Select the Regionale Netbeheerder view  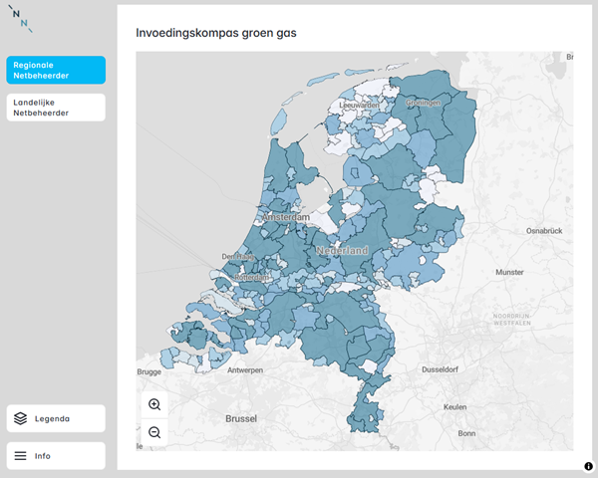[x=56, y=70]
